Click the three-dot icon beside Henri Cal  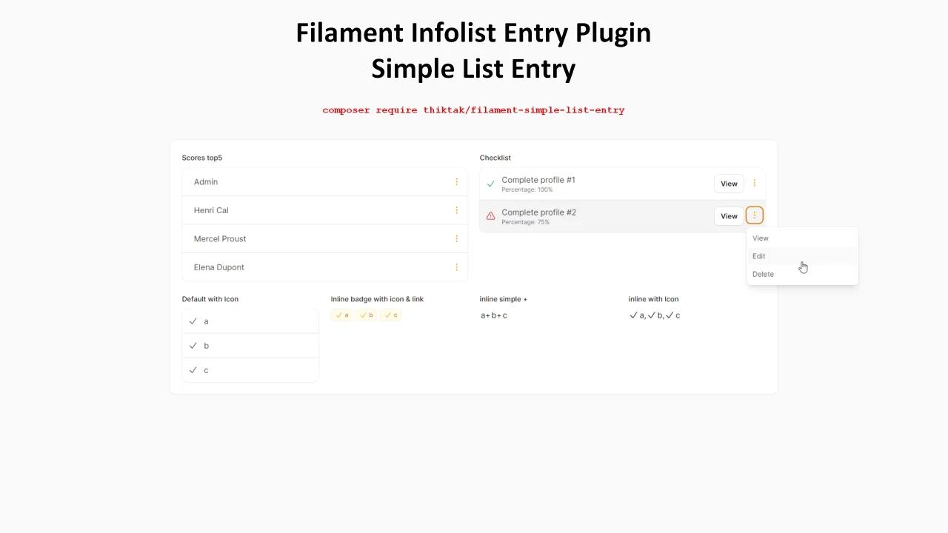coord(456,210)
